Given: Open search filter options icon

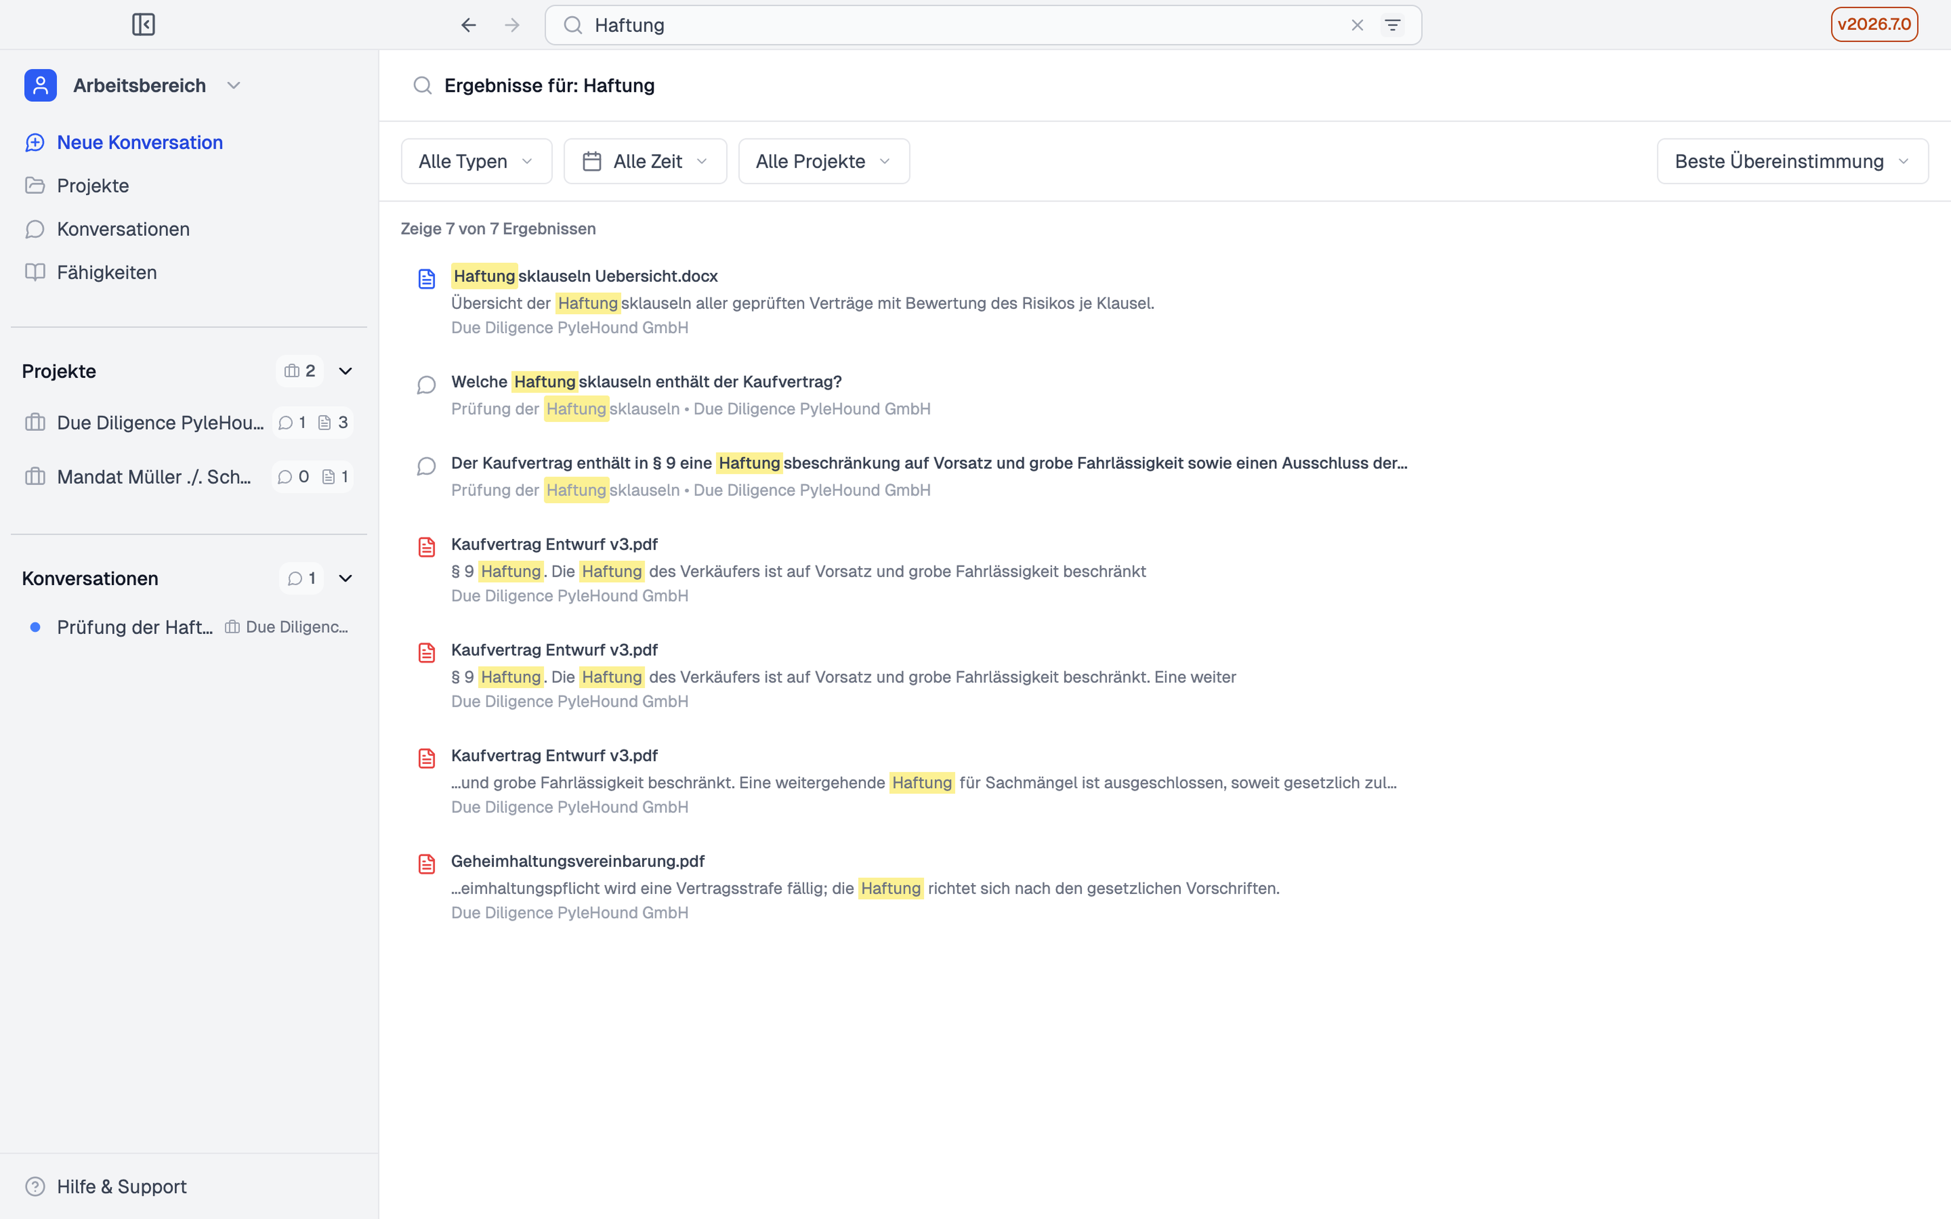Looking at the screenshot, I should tap(1392, 25).
